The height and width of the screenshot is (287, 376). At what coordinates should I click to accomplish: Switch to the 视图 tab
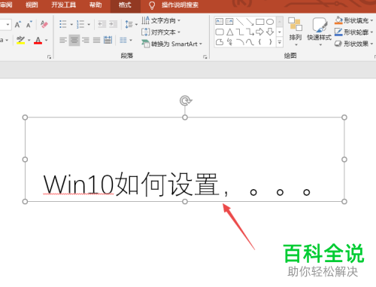(32, 5)
